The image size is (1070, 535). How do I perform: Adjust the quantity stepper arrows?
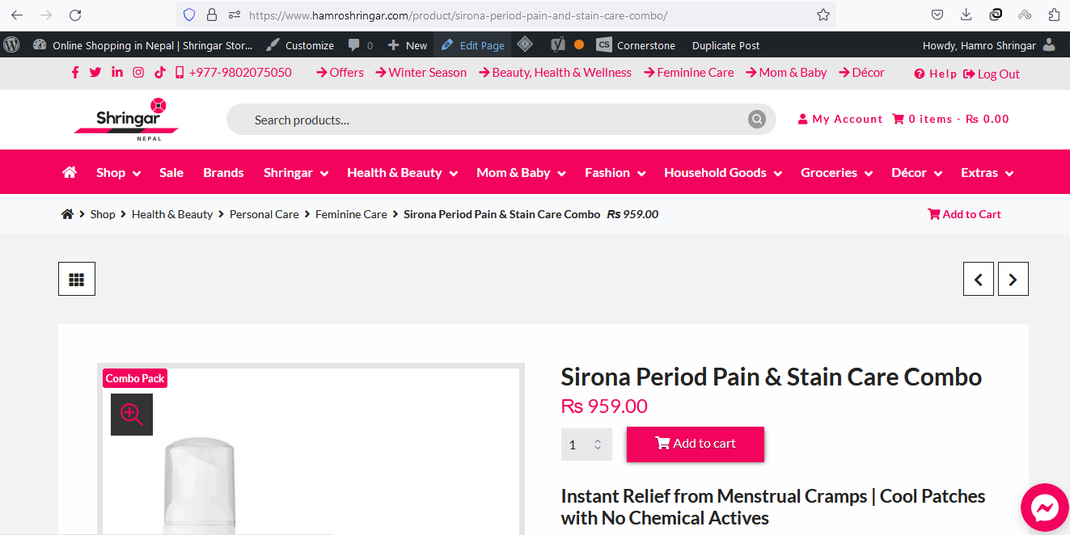[598, 444]
